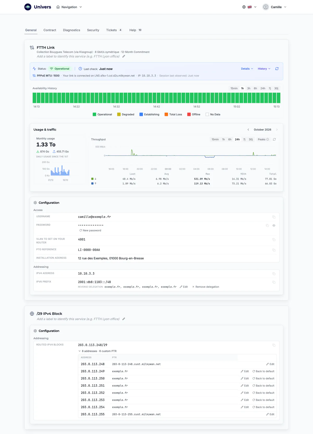This screenshot has height=434, width=313.
Task: Reset 203.0.113.254 PTR back to default
Action: pos(263,407)
